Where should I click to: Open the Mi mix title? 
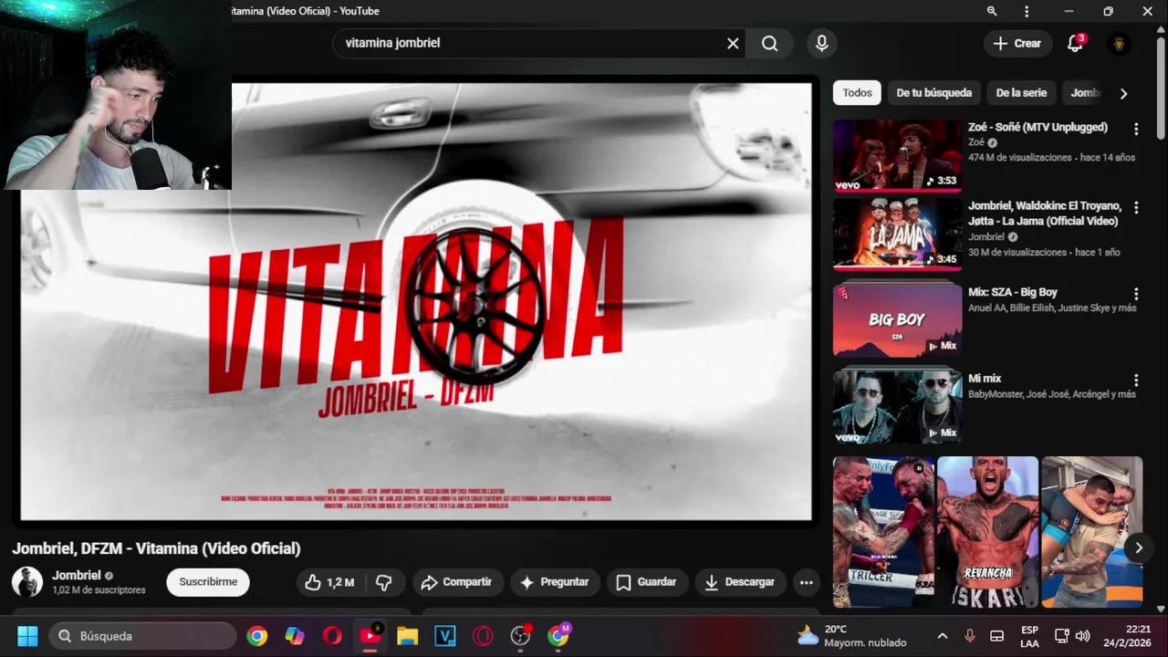[x=985, y=378]
